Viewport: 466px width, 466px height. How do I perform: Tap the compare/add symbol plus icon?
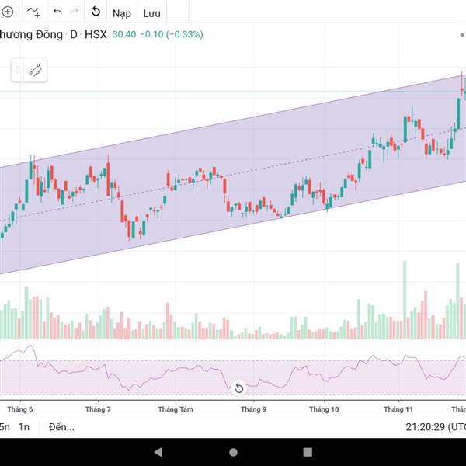(x=7, y=12)
